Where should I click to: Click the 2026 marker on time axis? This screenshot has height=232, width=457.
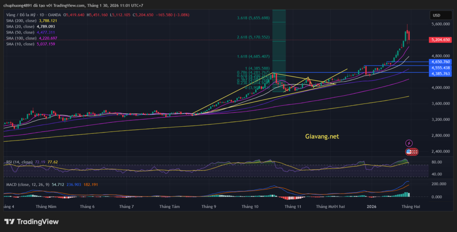(x=371, y=207)
